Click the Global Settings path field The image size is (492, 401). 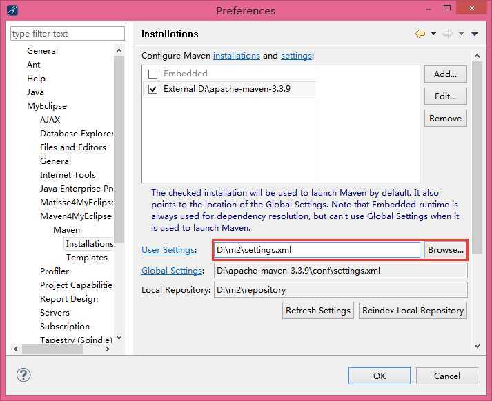click(x=341, y=270)
